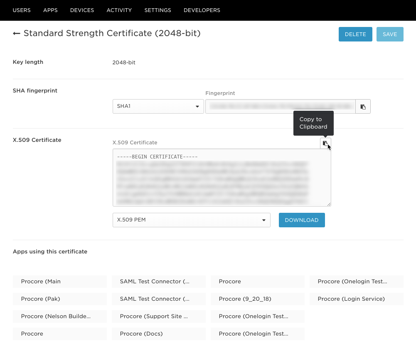Delete this certificate
This screenshot has width=416, height=353.
(355, 34)
